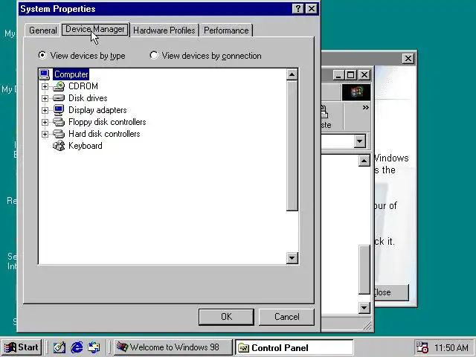476x357 pixels.
Task: Expand the CDROM node
Action: 45,86
